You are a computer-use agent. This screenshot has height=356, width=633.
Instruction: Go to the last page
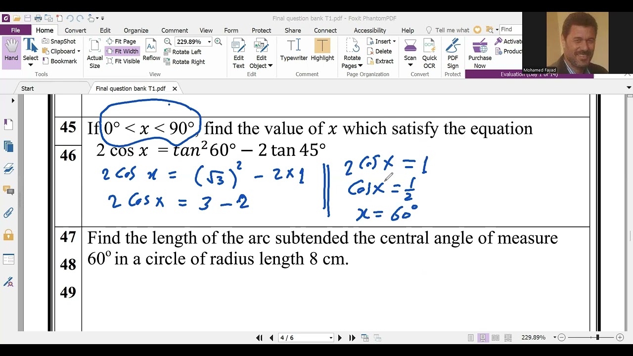[352, 338]
